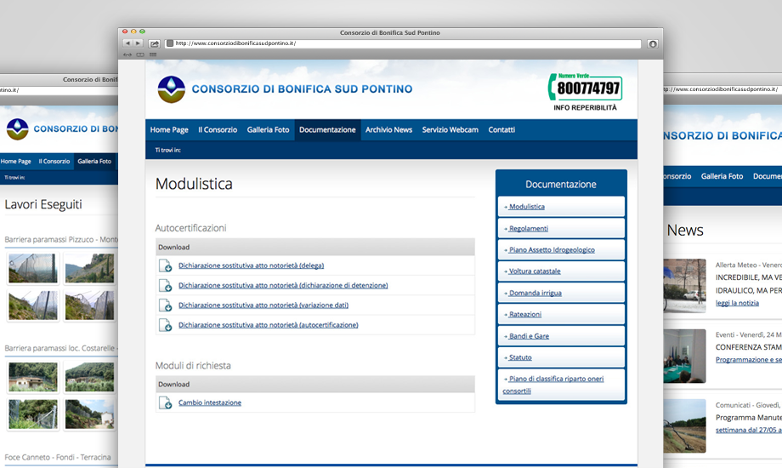This screenshot has width=782, height=468.
Task: Open Dichiarazione sostitutiva (delega) link
Action: 251,265
